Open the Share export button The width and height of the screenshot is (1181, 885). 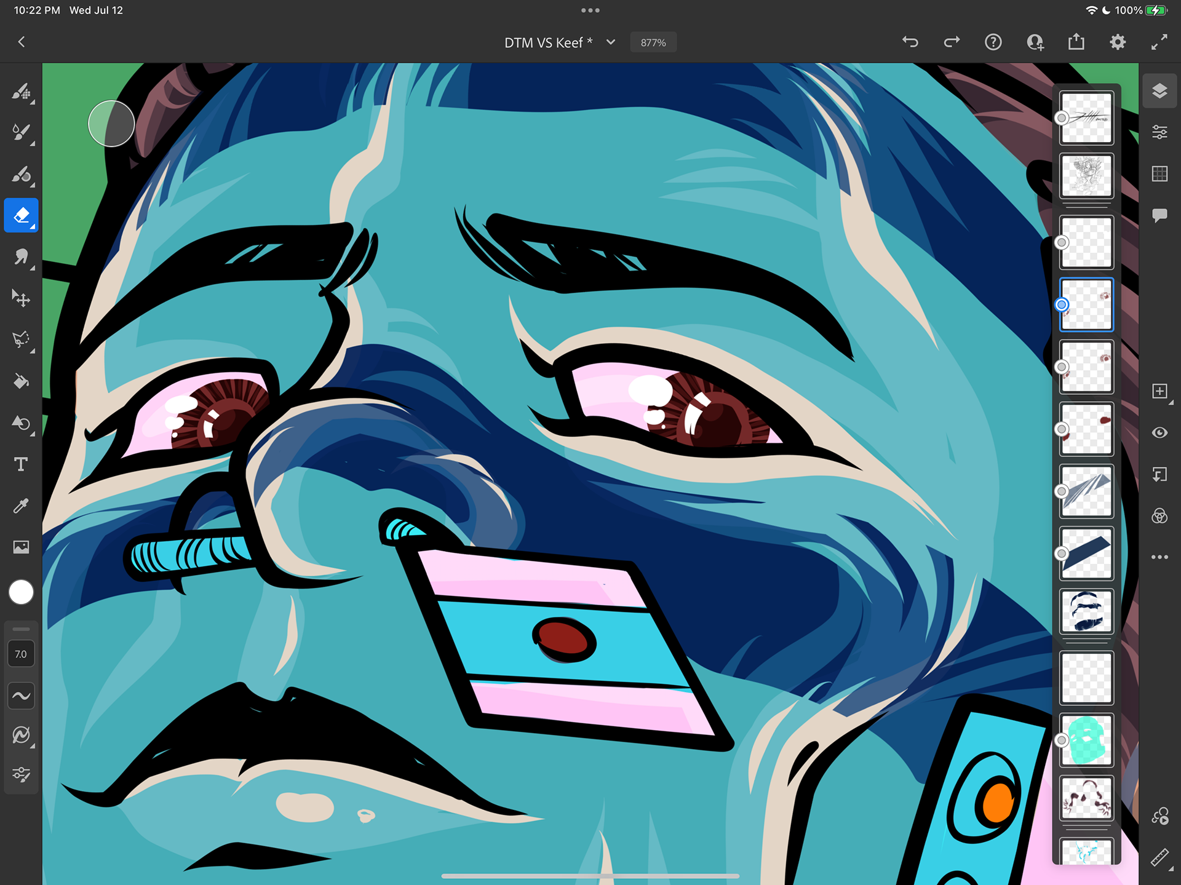click(x=1076, y=42)
